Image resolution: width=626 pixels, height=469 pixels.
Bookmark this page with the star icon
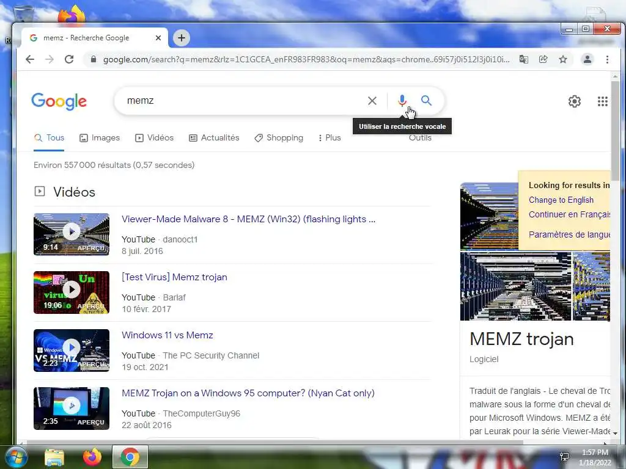[563, 59]
